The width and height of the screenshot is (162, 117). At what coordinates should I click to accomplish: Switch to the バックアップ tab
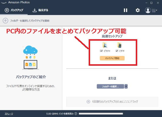click(14, 10)
